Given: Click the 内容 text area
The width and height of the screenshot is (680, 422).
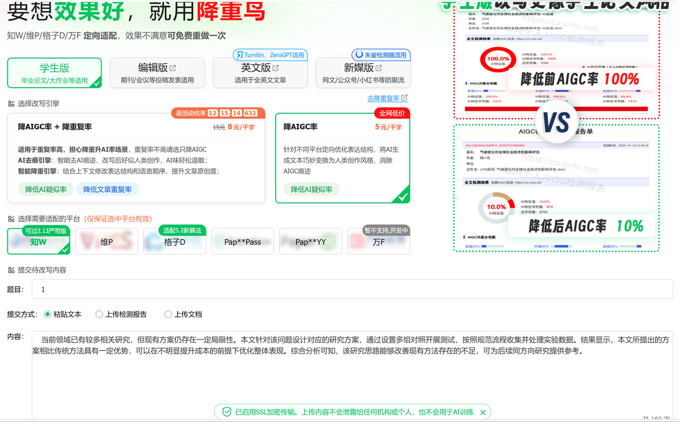Looking at the screenshot, I should [352, 376].
